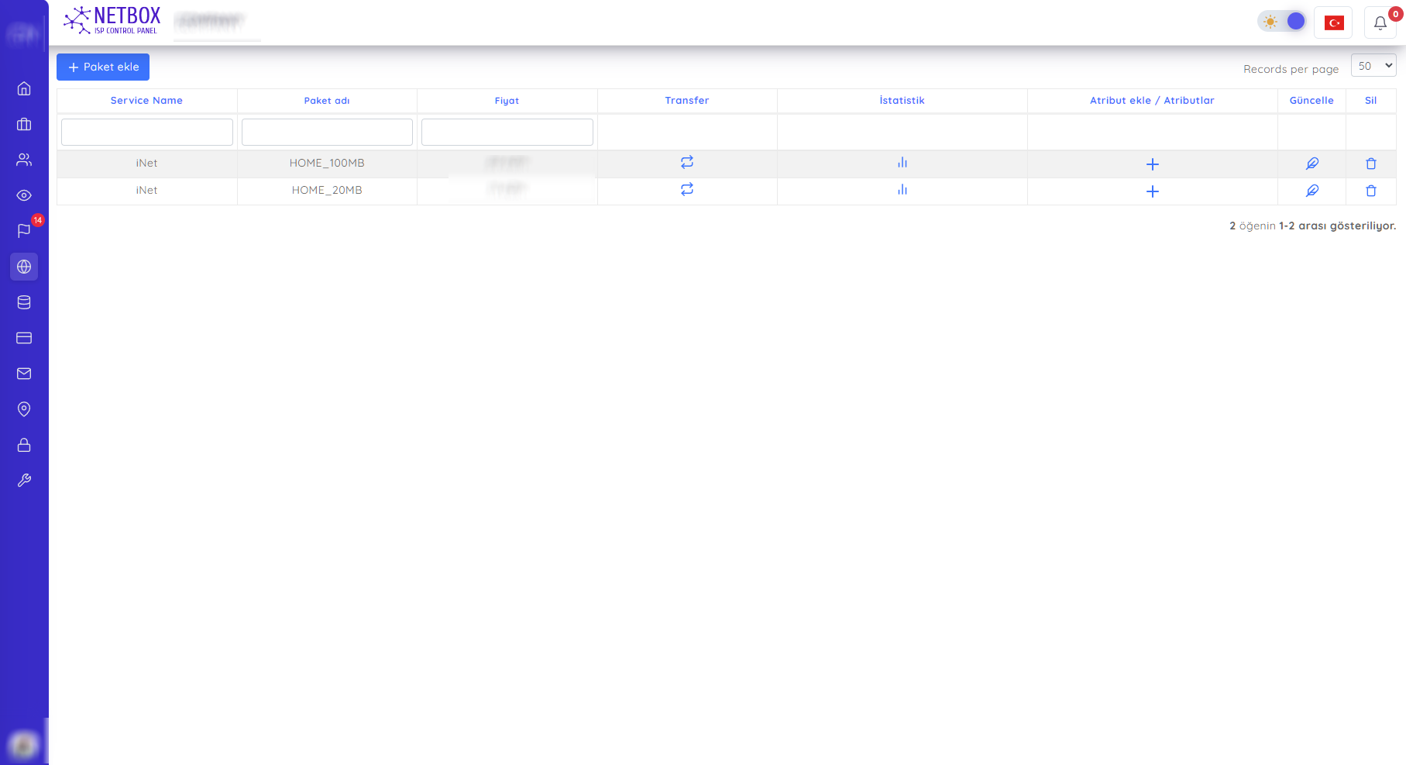
Task: Click the home icon in sidebar
Action: 24,88
